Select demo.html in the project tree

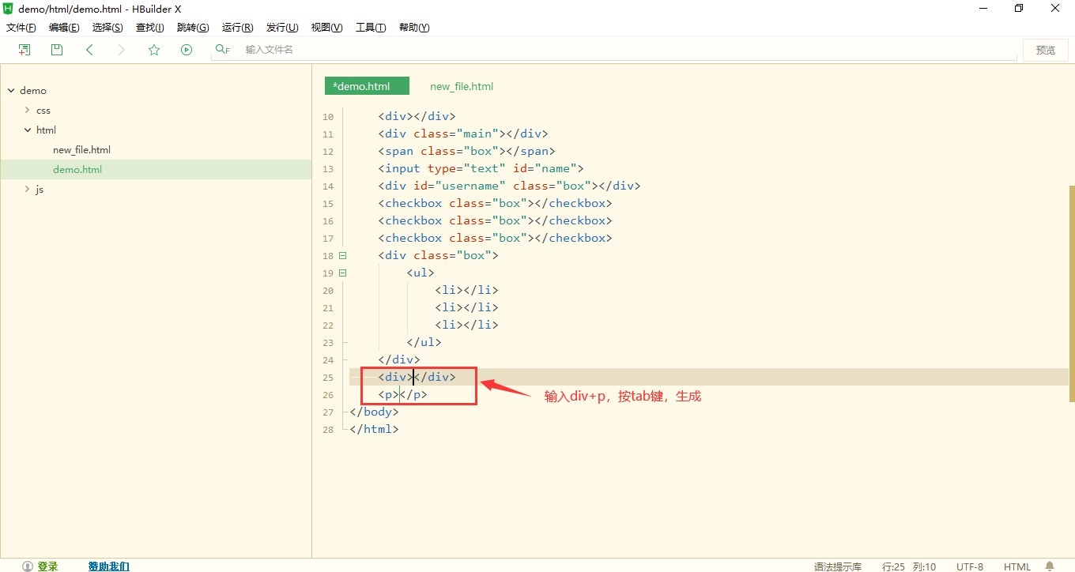point(77,170)
